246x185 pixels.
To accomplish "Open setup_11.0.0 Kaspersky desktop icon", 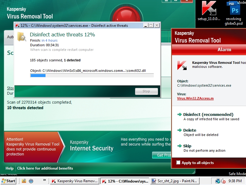I will tap(209, 10).
